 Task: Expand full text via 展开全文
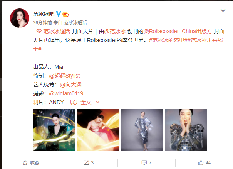pos(80,102)
